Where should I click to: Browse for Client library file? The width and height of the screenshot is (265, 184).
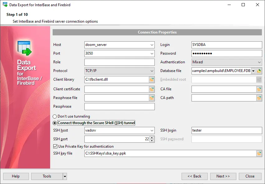pyautogui.click(x=152, y=79)
